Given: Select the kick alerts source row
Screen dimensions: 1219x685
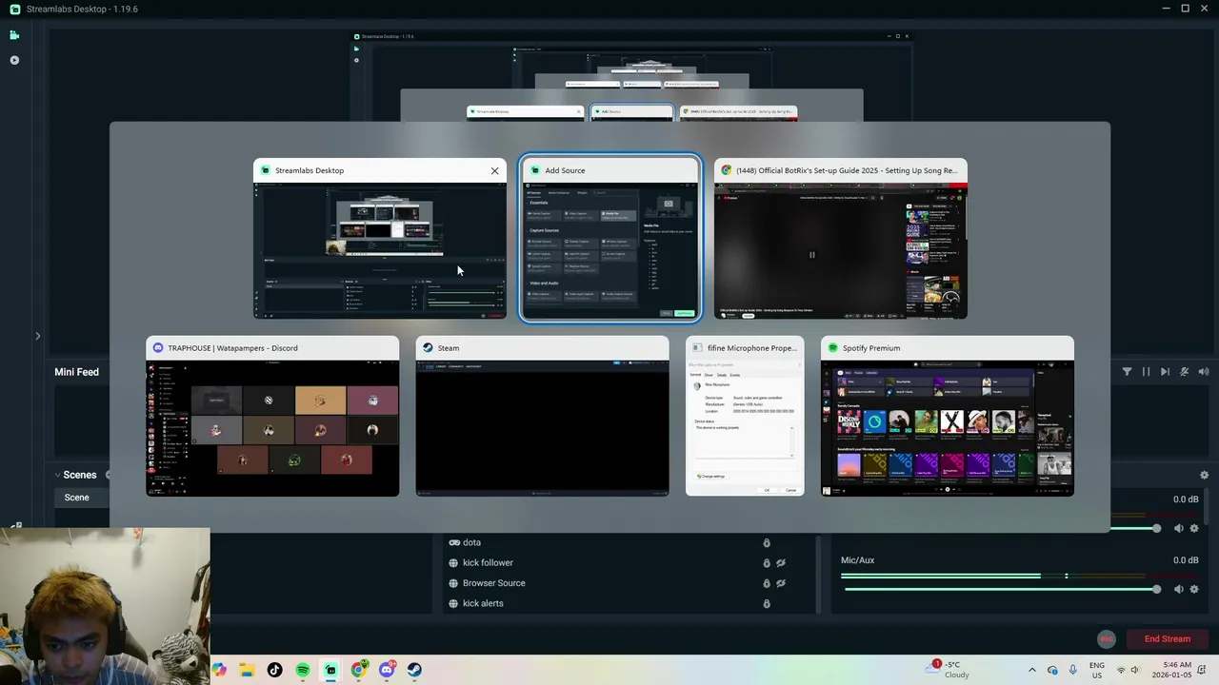Looking at the screenshot, I should pos(629,603).
